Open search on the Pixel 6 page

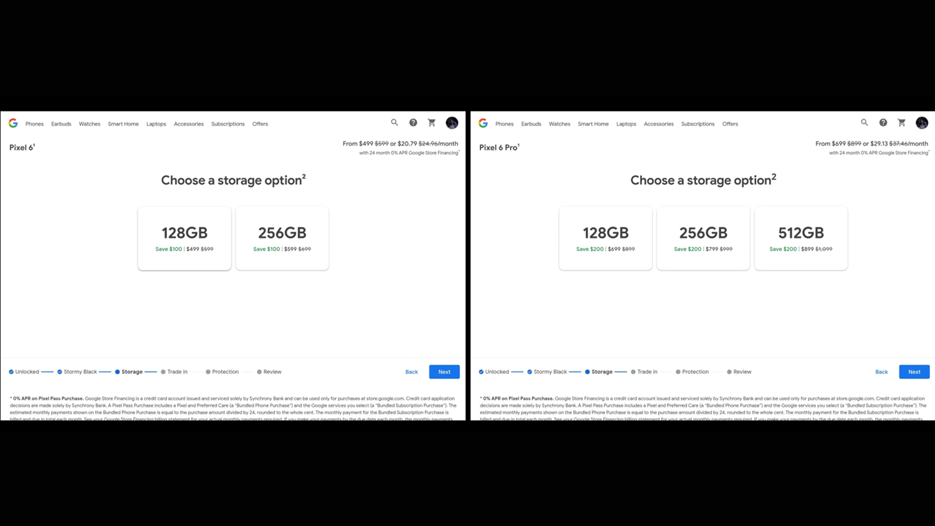click(x=395, y=123)
